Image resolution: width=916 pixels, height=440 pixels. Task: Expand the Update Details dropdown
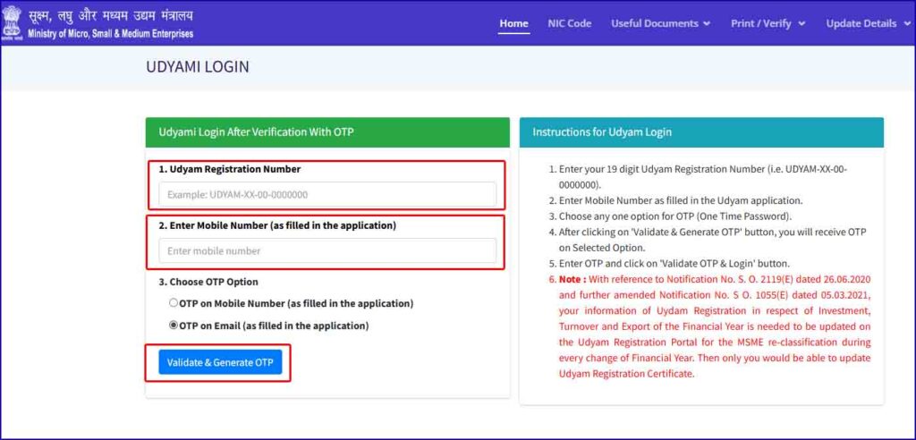click(x=867, y=23)
